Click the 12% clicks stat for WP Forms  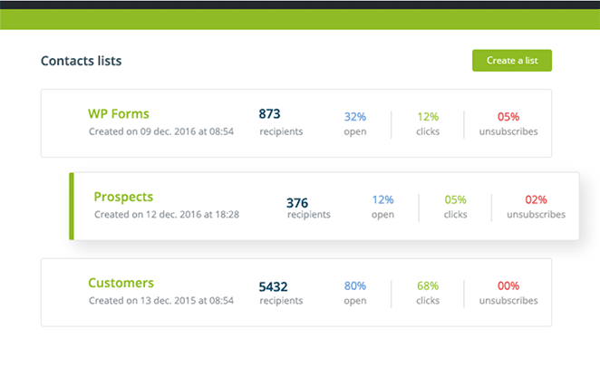tap(428, 117)
